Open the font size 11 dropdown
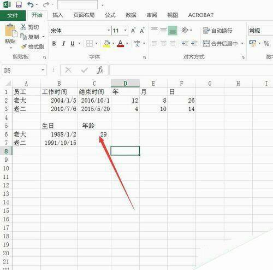Screen dimensions: 273x270 pos(126,30)
